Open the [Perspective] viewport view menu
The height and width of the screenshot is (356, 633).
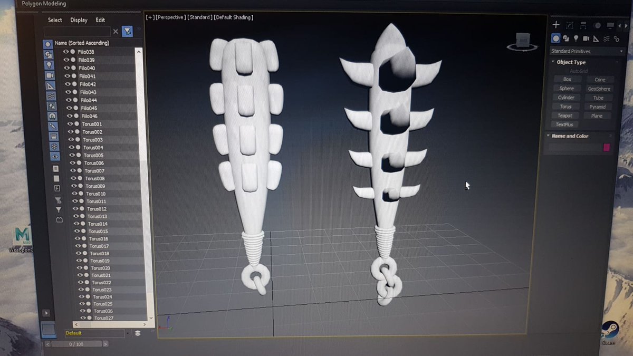pyautogui.click(x=170, y=17)
